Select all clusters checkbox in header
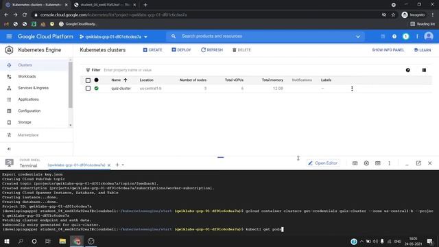Screen dimensions: 439x247 point(88,80)
